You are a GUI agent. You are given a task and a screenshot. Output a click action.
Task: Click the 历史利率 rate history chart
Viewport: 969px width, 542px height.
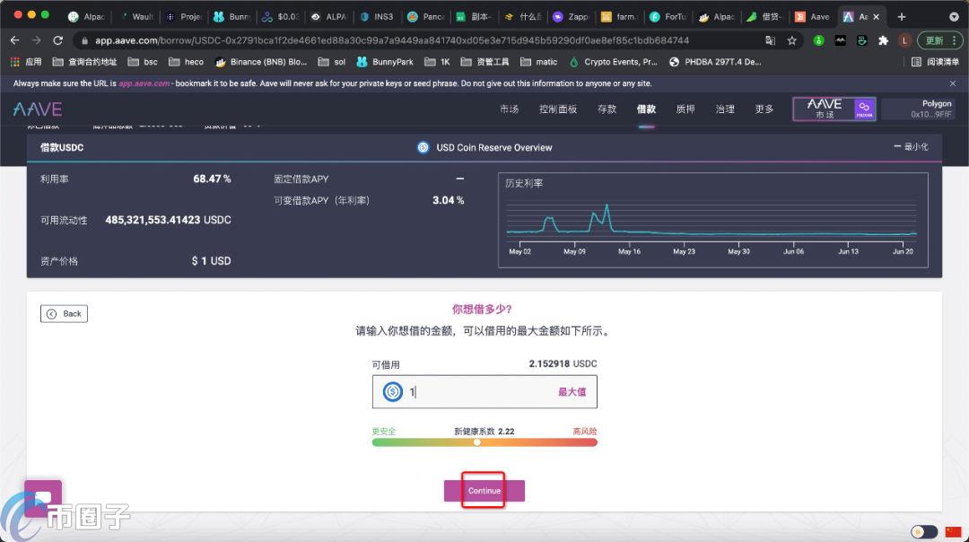coord(713,220)
